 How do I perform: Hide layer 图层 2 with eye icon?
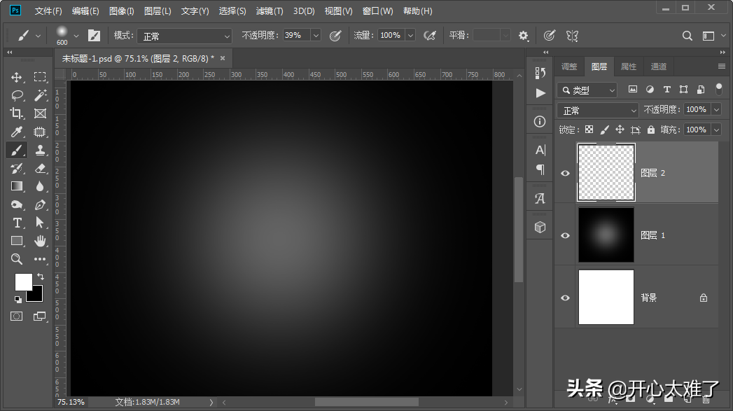(x=566, y=173)
